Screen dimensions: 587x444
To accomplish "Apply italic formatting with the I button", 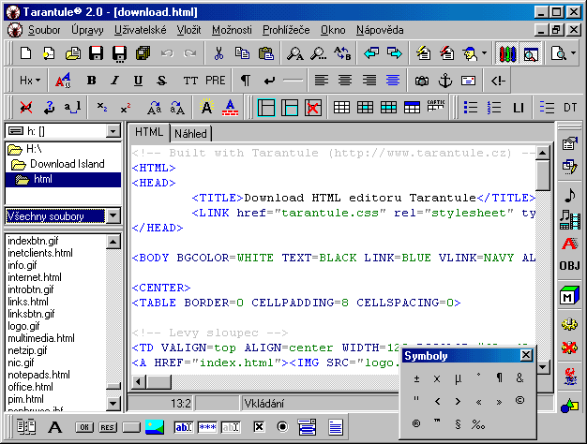I will [115, 81].
